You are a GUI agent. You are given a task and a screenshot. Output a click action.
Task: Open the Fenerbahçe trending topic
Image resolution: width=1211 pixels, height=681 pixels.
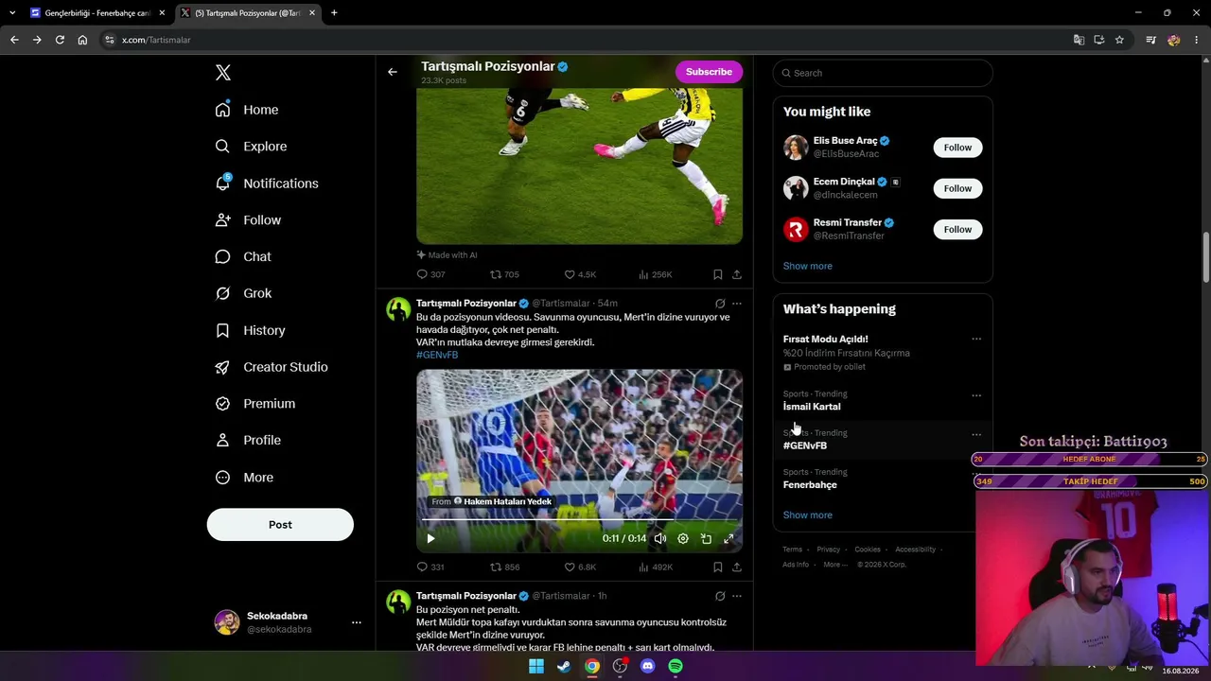810,485
